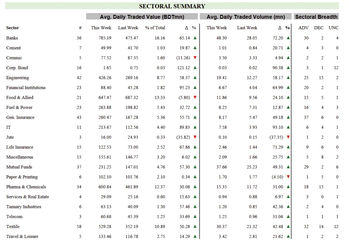Click green up arrow beside Banks value change

pos(195,38)
